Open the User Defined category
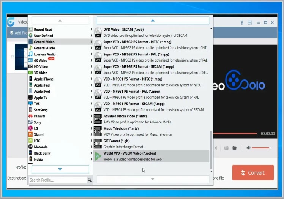Screen dimensions: 284x199 click(x=60, y=36)
